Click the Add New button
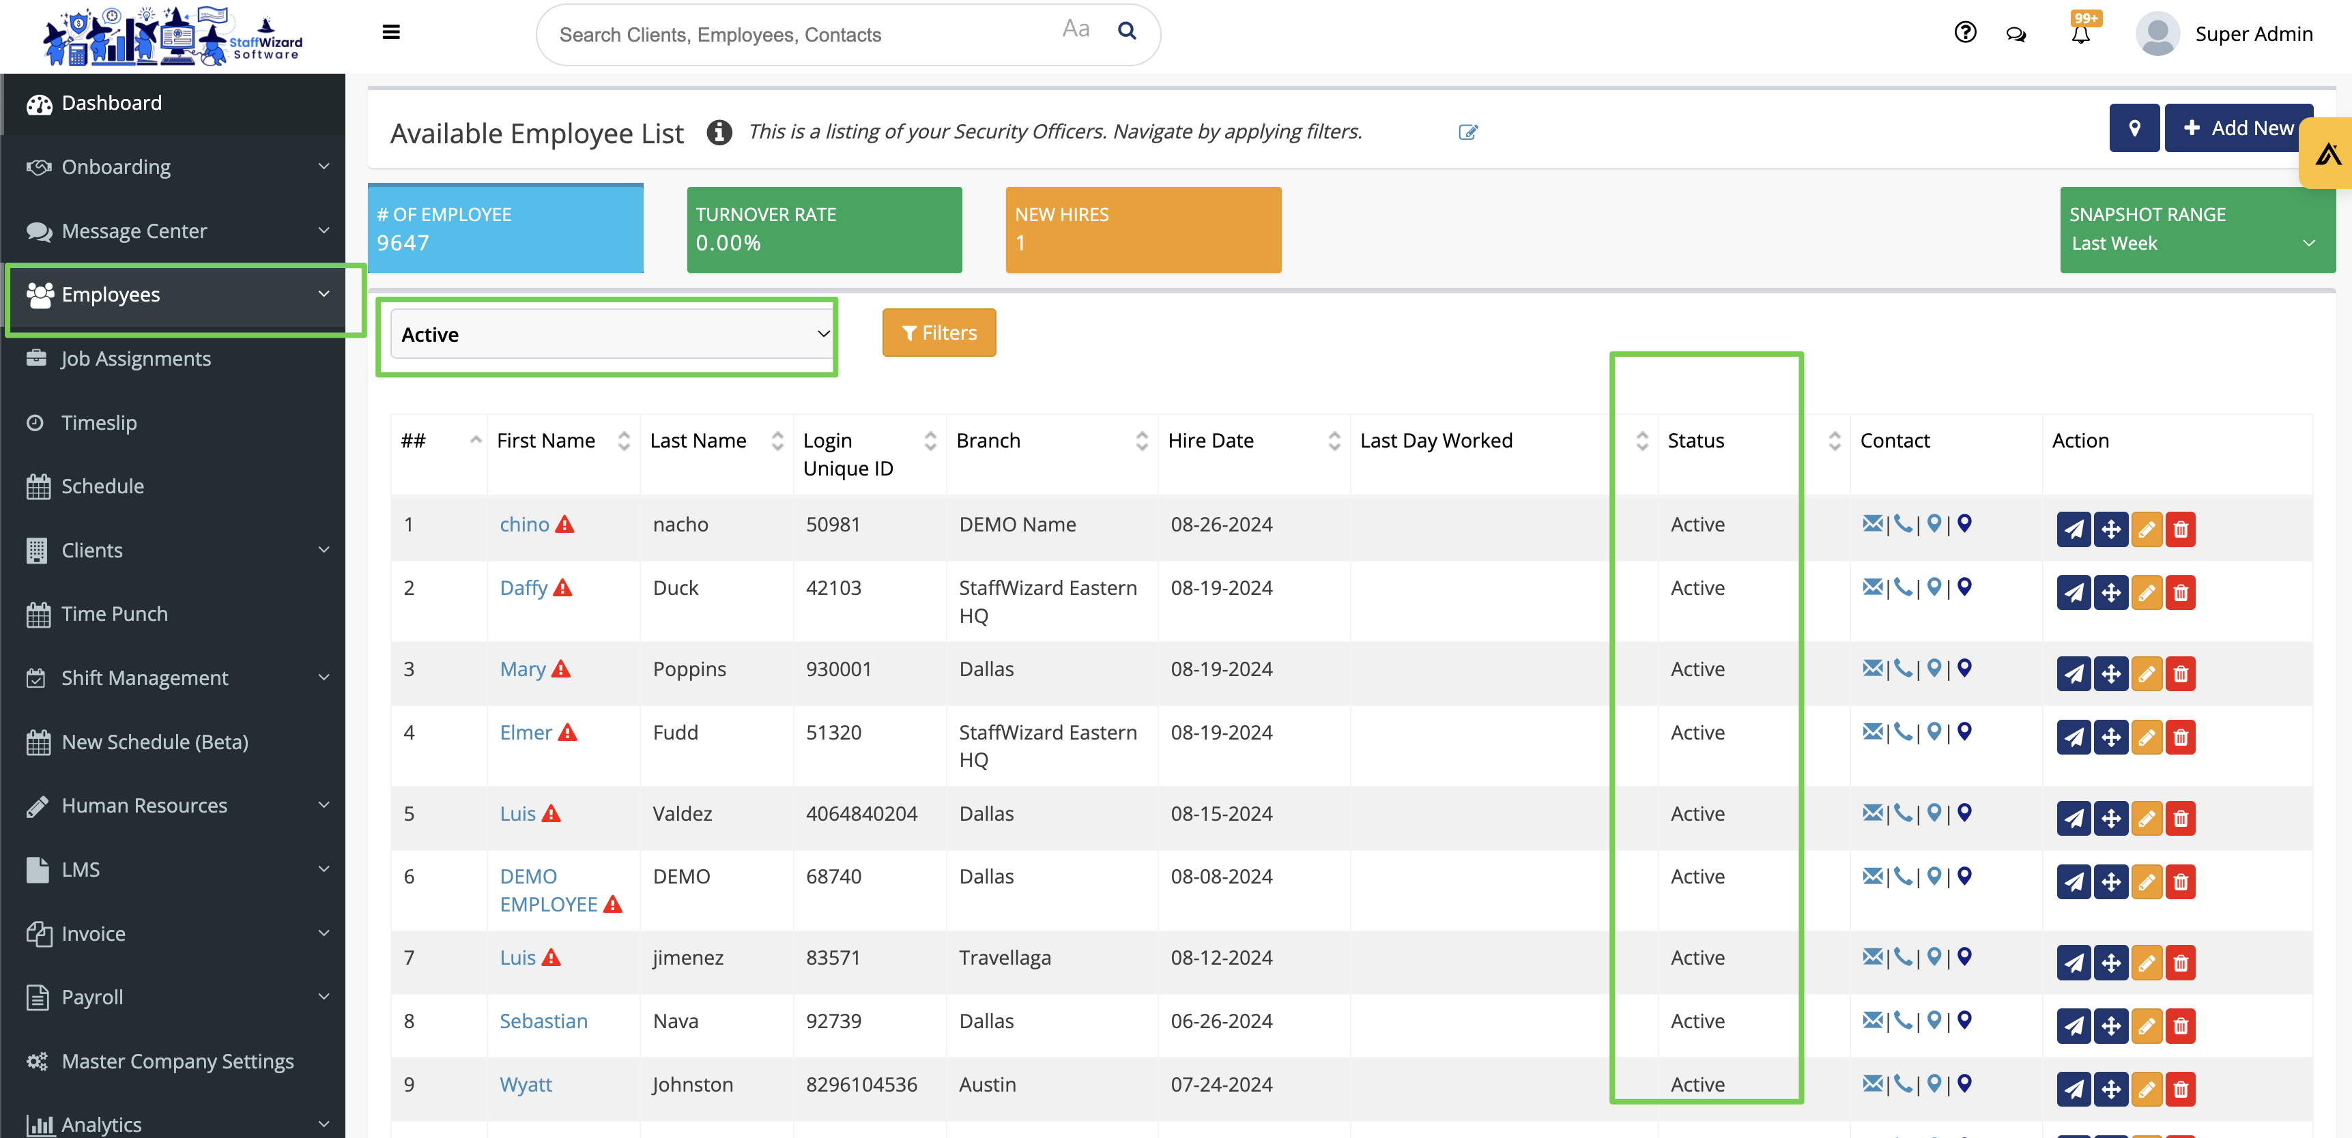Screen dimensions: 2352x1138 (2238, 128)
